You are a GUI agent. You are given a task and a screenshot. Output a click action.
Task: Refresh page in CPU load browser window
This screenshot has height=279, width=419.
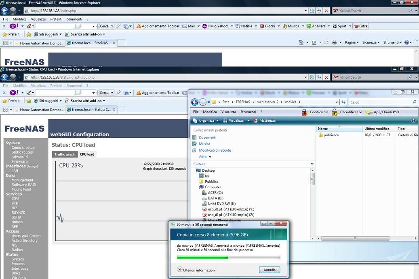(x=319, y=77)
